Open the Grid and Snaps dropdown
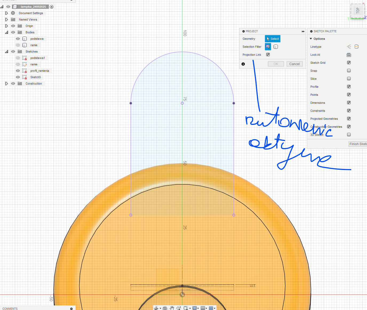Screen dimensions: 367x310 click(x=204, y=308)
